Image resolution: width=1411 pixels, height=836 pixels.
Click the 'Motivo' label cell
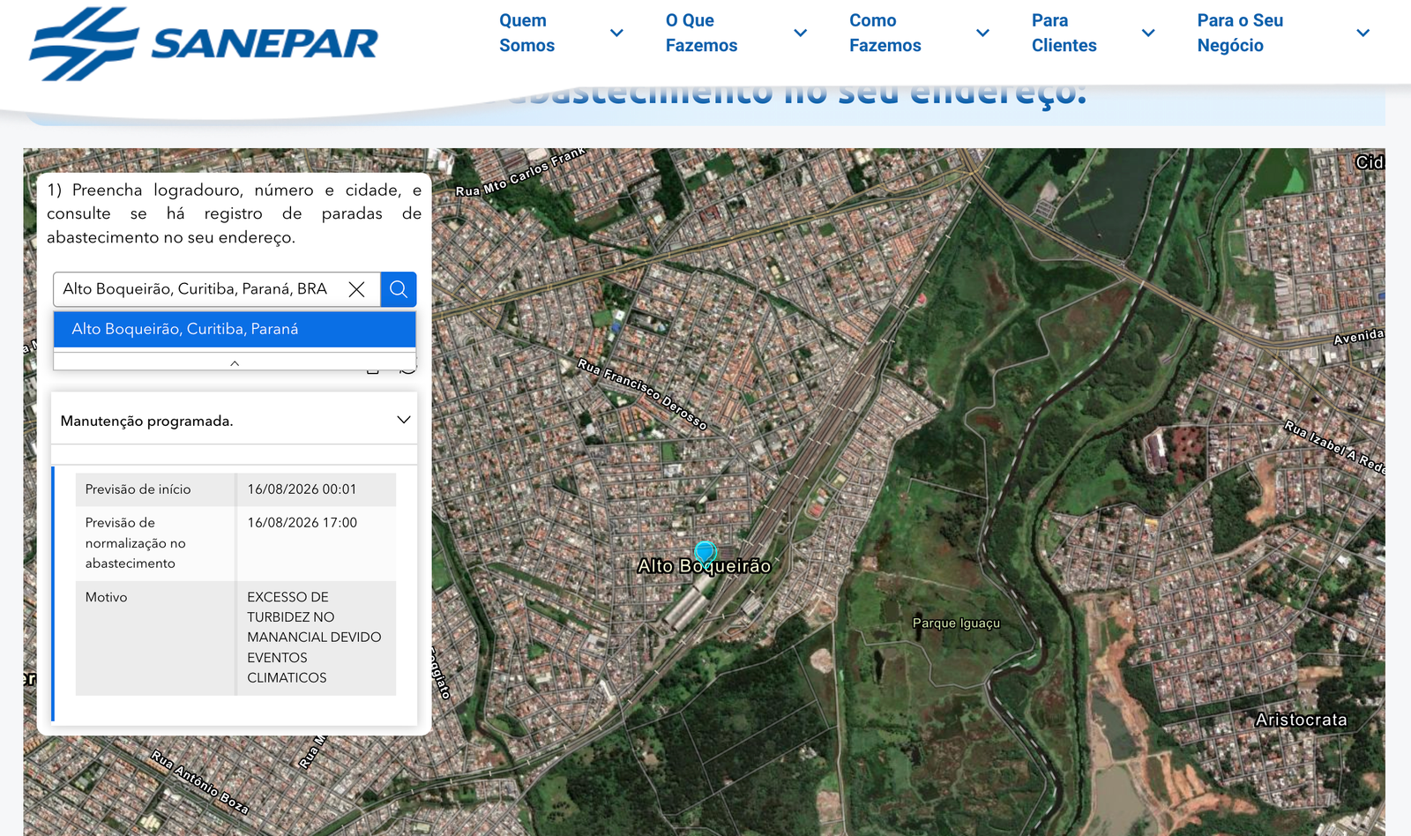pos(155,638)
